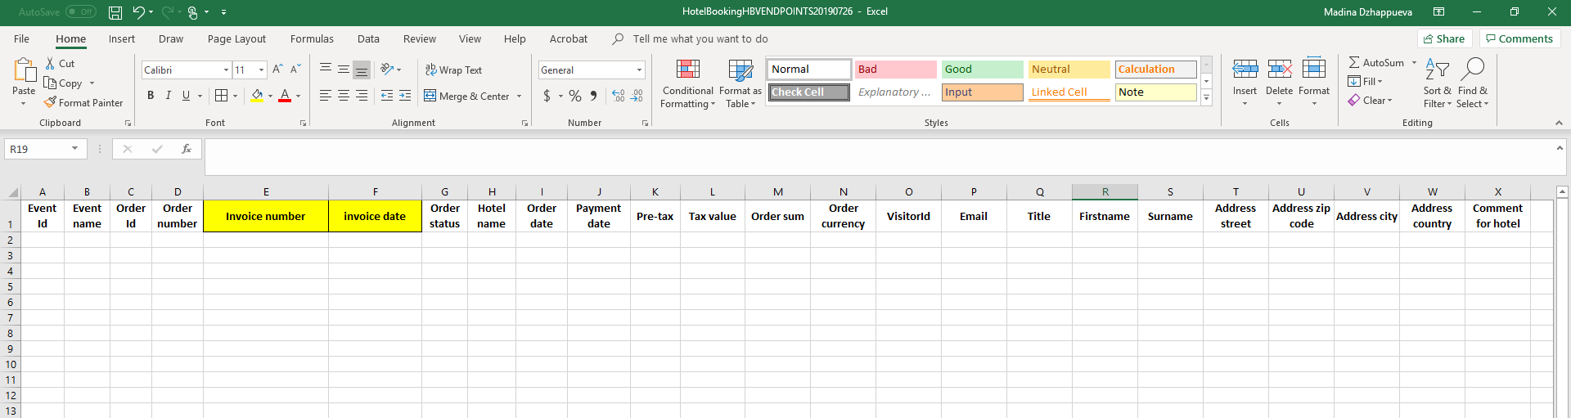Toggle Bold formatting
This screenshot has height=418, width=1571.
tap(151, 96)
